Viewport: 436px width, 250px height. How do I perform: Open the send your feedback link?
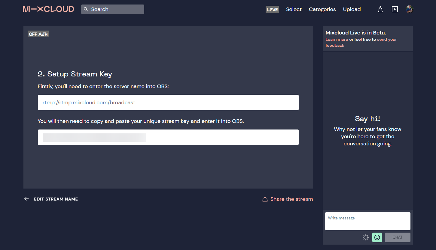tap(361, 42)
